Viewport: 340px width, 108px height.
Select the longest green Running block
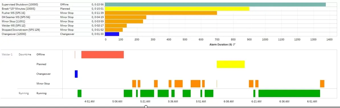[289, 93]
